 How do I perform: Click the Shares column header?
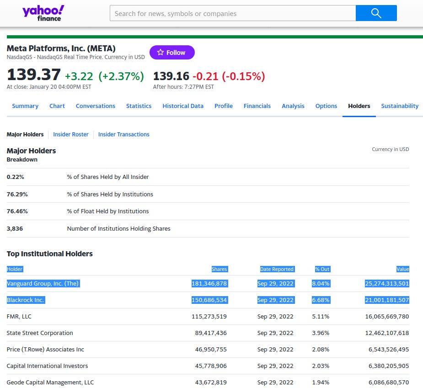click(x=220, y=269)
